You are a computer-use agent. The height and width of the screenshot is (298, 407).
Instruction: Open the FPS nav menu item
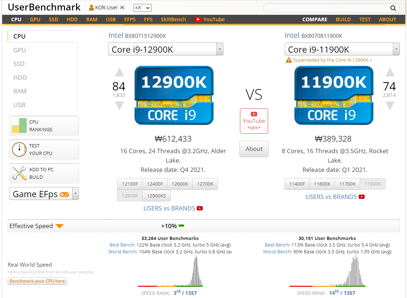click(x=148, y=19)
